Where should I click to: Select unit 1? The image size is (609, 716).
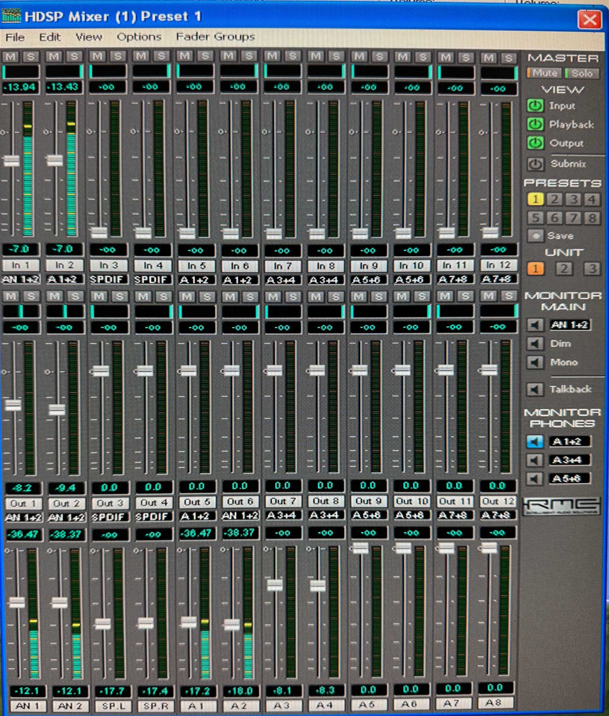535,269
